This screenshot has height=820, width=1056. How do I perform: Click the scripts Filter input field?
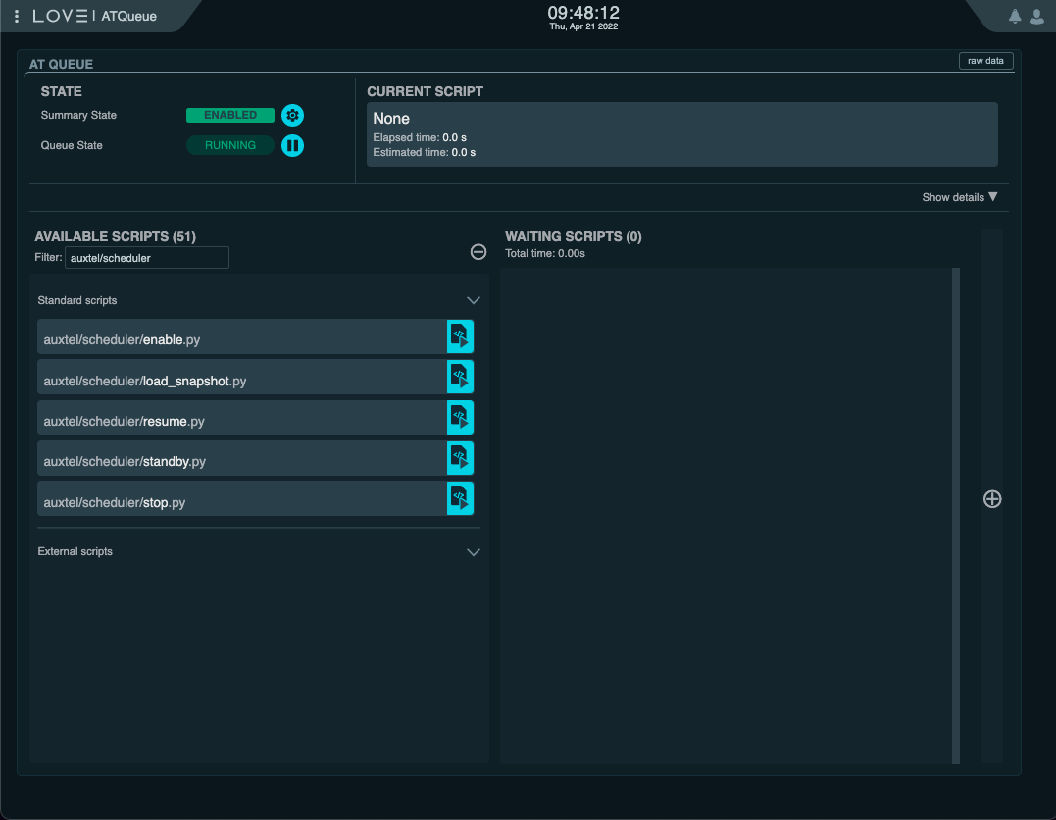pos(147,257)
